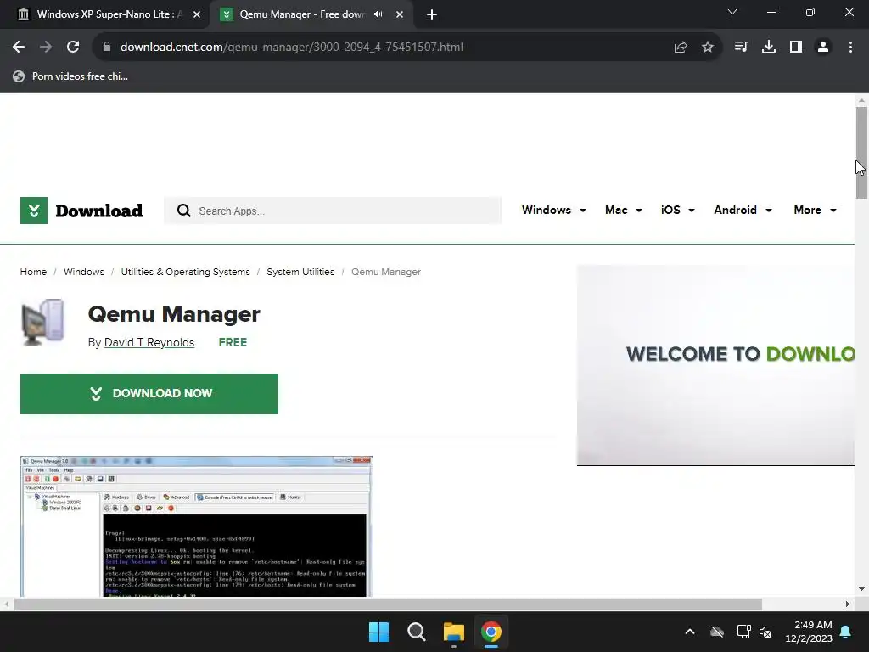Open Utilities & Operating Systems breadcrumb
This screenshot has width=869, height=652.
point(185,272)
